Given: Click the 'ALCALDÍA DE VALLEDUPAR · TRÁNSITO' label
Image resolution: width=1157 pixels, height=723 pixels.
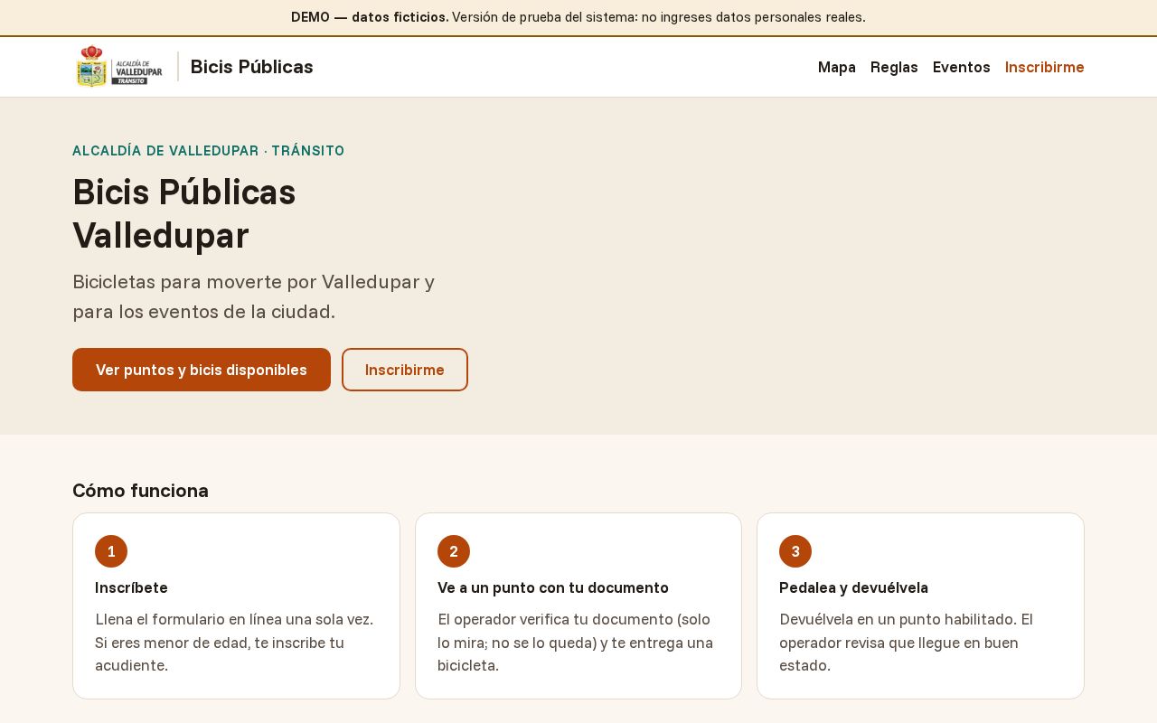Looking at the screenshot, I should point(209,151).
